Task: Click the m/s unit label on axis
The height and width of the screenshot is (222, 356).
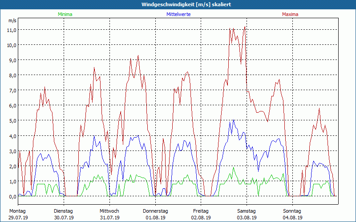Action: 12,20
